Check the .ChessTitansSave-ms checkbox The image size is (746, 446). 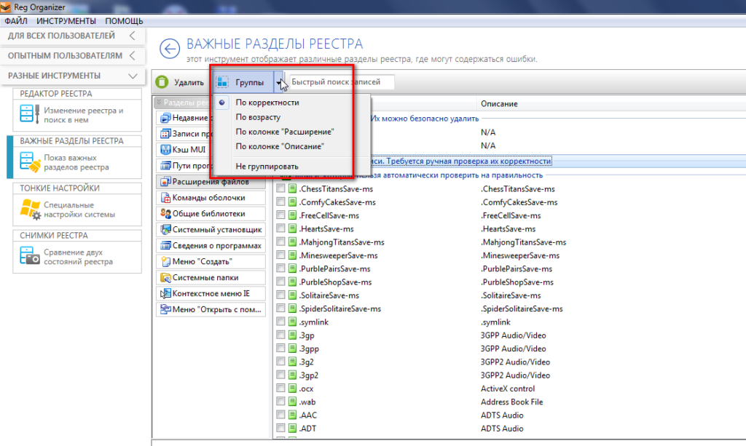tap(280, 189)
